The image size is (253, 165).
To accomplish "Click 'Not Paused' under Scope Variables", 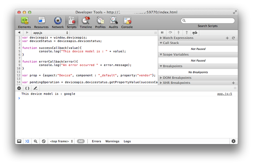I will tap(198, 61).
